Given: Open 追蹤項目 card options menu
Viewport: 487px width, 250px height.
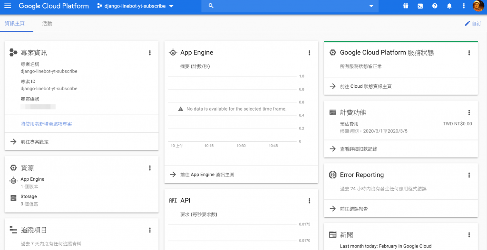Looking at the screenshot, I should click(x=150, y=230).
